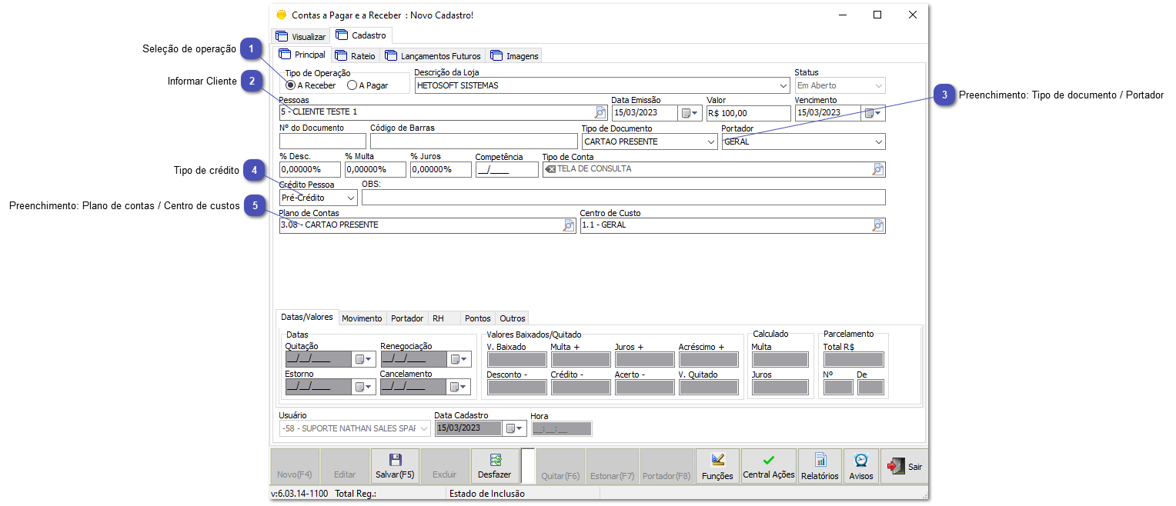This screenshot has width=1176, height=506.
Task: Select the A Pagar radio option
Action: [352, 85]
